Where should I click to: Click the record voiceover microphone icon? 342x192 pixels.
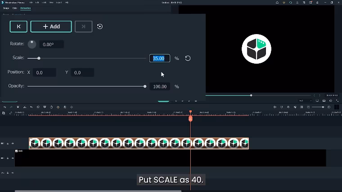[x=288, y=107]
